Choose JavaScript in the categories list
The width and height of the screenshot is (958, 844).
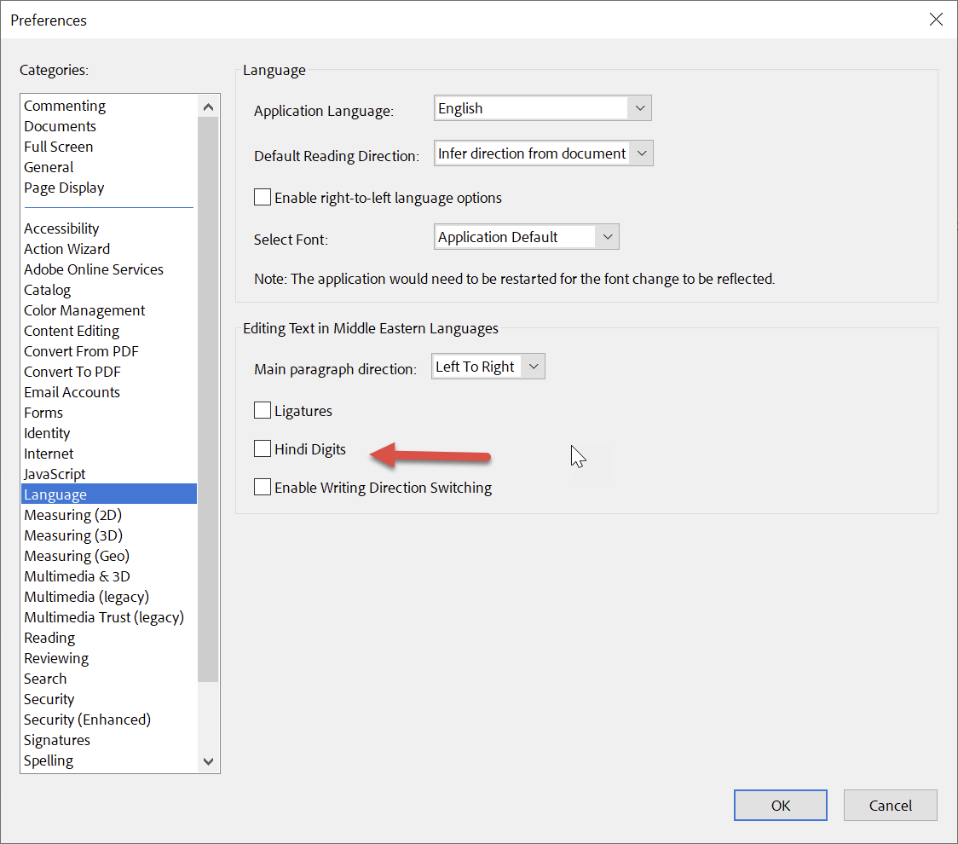(x=55, y=474)
